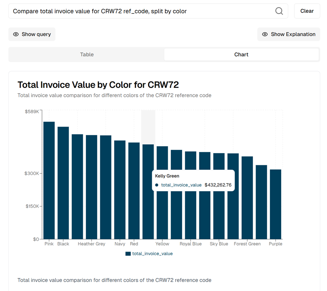Click the 'Royal Blue' x-axis label
Viewport: 327px width, 291px height.
point(191,244)
